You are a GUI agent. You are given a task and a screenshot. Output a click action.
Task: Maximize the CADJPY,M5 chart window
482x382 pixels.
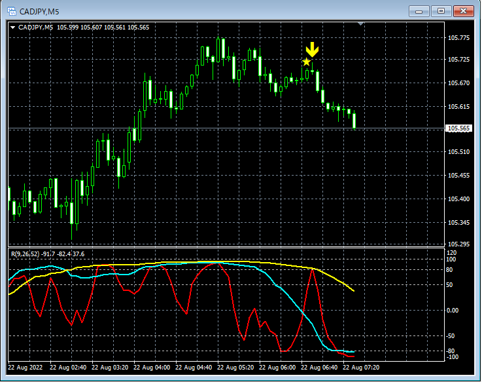click(441, 11)
